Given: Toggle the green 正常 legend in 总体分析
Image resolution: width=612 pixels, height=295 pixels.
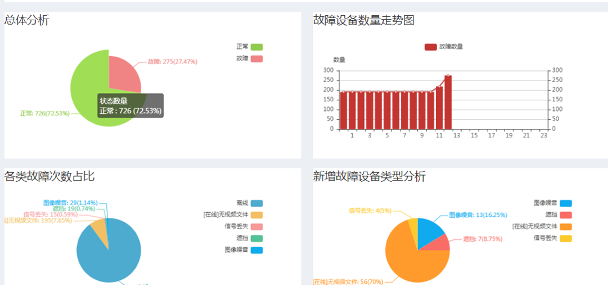Looking at the screenshot, I should coord(256,47).
